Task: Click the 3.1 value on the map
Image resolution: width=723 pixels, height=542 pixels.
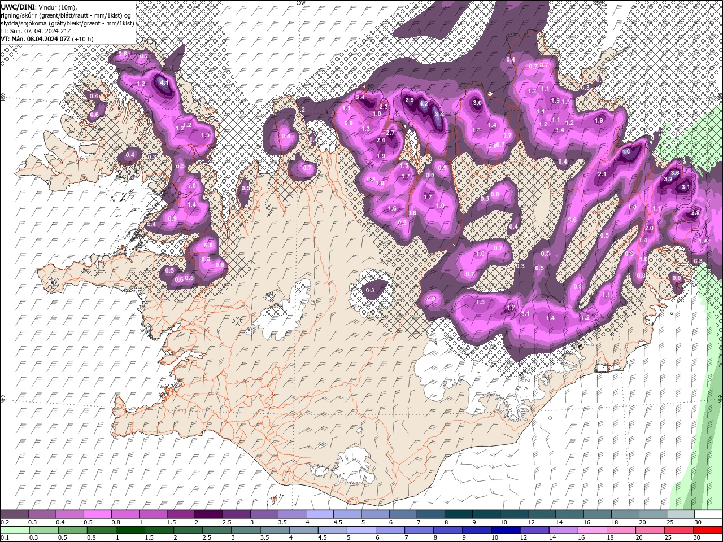Action: [x=686, y=187]
